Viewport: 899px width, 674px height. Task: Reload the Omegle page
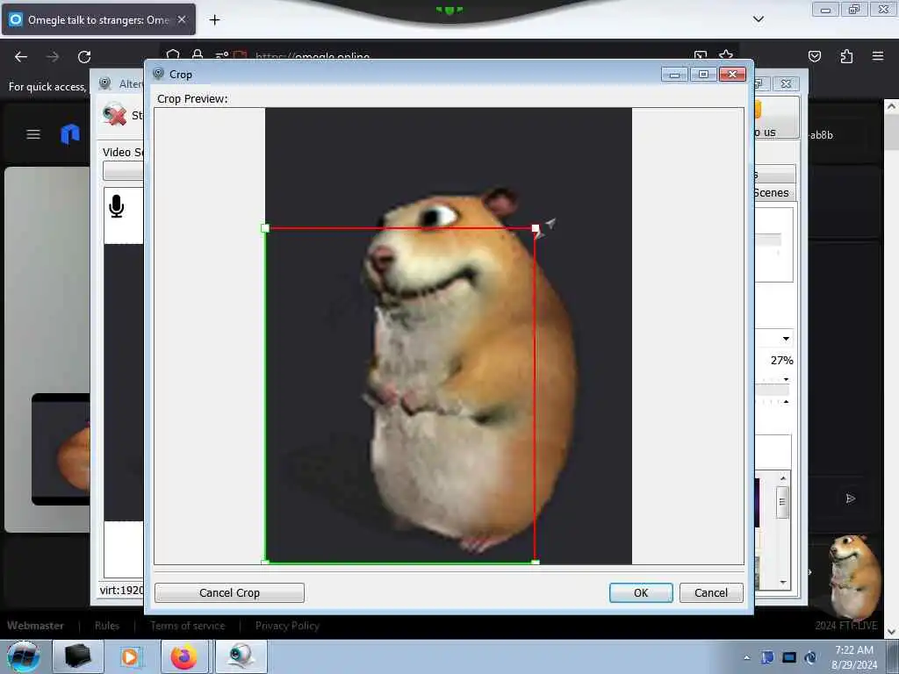coord(84,57)
